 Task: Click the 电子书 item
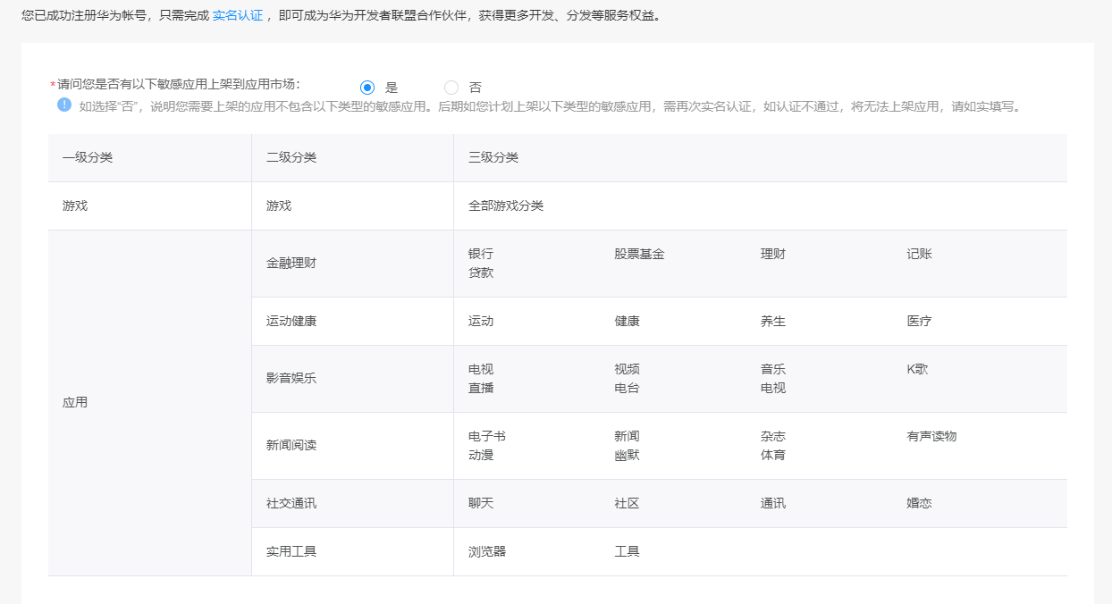(487, 436)
